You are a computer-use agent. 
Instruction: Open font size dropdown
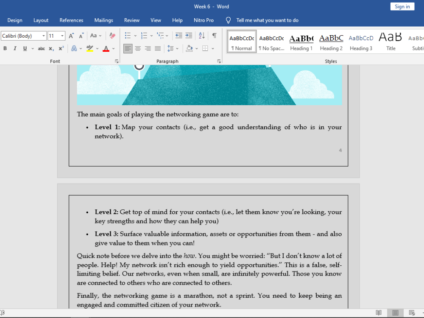(x=62, y=36)
